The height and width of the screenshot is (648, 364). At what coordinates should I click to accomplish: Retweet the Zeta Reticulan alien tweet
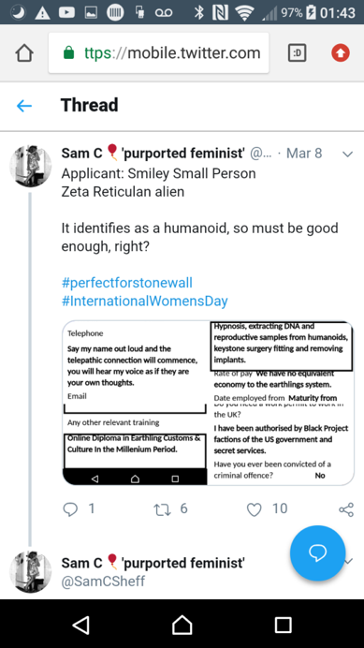coord(163,509)
